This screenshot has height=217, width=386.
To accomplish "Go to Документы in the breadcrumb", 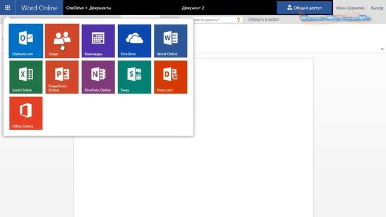I will tap(100, 8).
